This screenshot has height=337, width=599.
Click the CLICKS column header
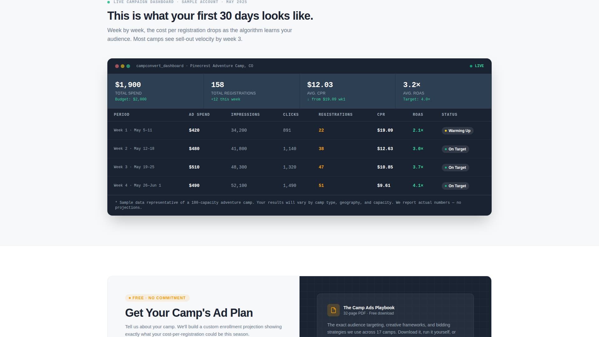pos(291,115)
